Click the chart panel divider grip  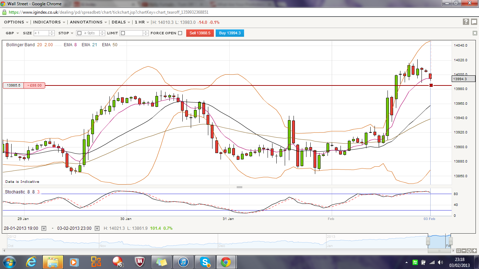[239, 187]
